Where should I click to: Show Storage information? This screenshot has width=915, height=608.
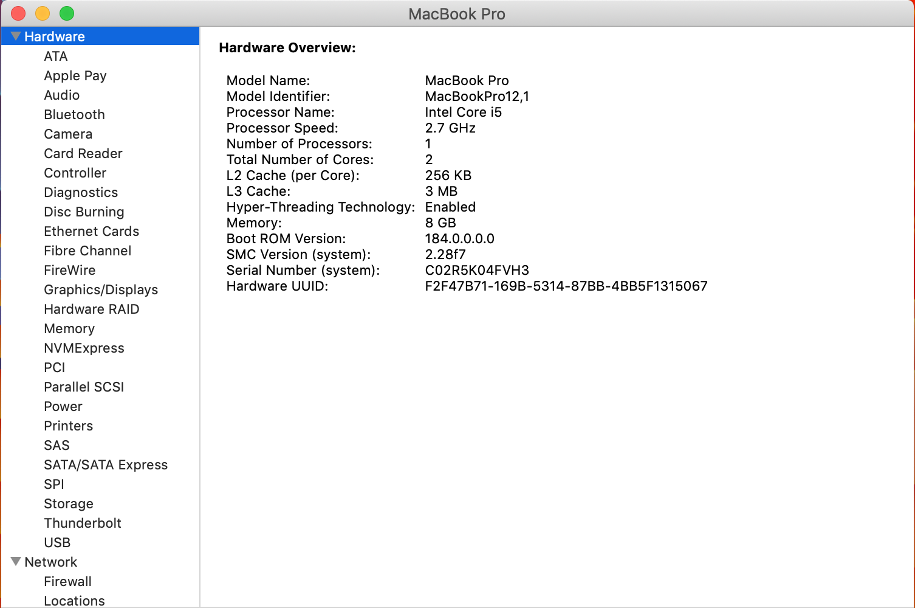click(69, 503)
